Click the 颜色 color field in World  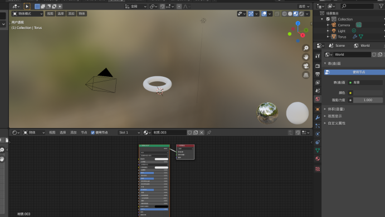pyautogui.click(x=368, y=93)
